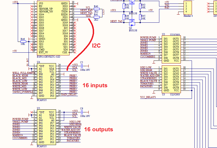The height and width of the screenshot is (148, 217).
Task: Click capacitor C5 next to U4
Action: [82, 66]
